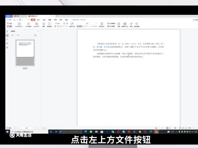Rotate counterclockwise using the left curved arrow
This screenshot has height=148, width=198.
(64, 26)
